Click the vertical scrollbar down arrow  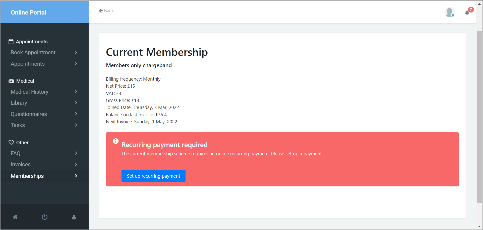(x=479, y=227)
